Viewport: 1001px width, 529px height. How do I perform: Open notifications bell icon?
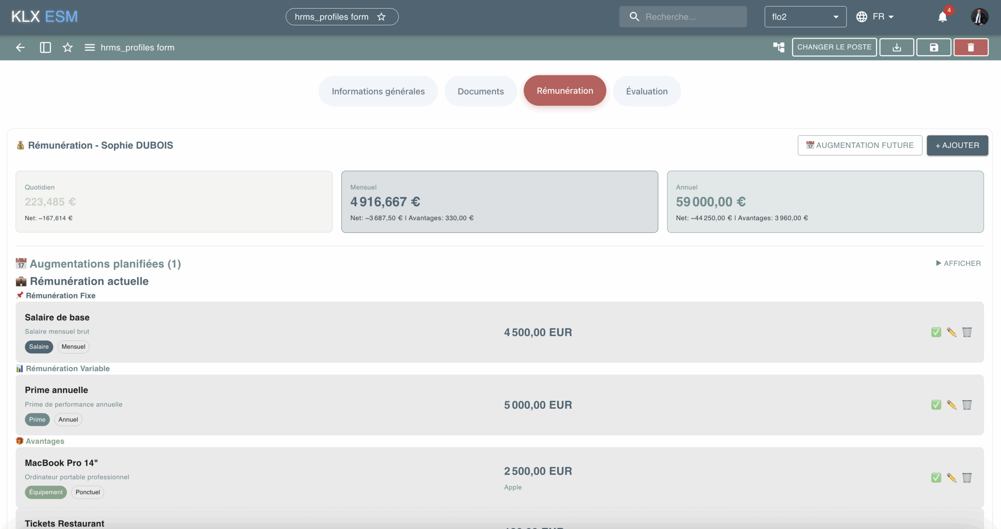click(x=942, y=17)
